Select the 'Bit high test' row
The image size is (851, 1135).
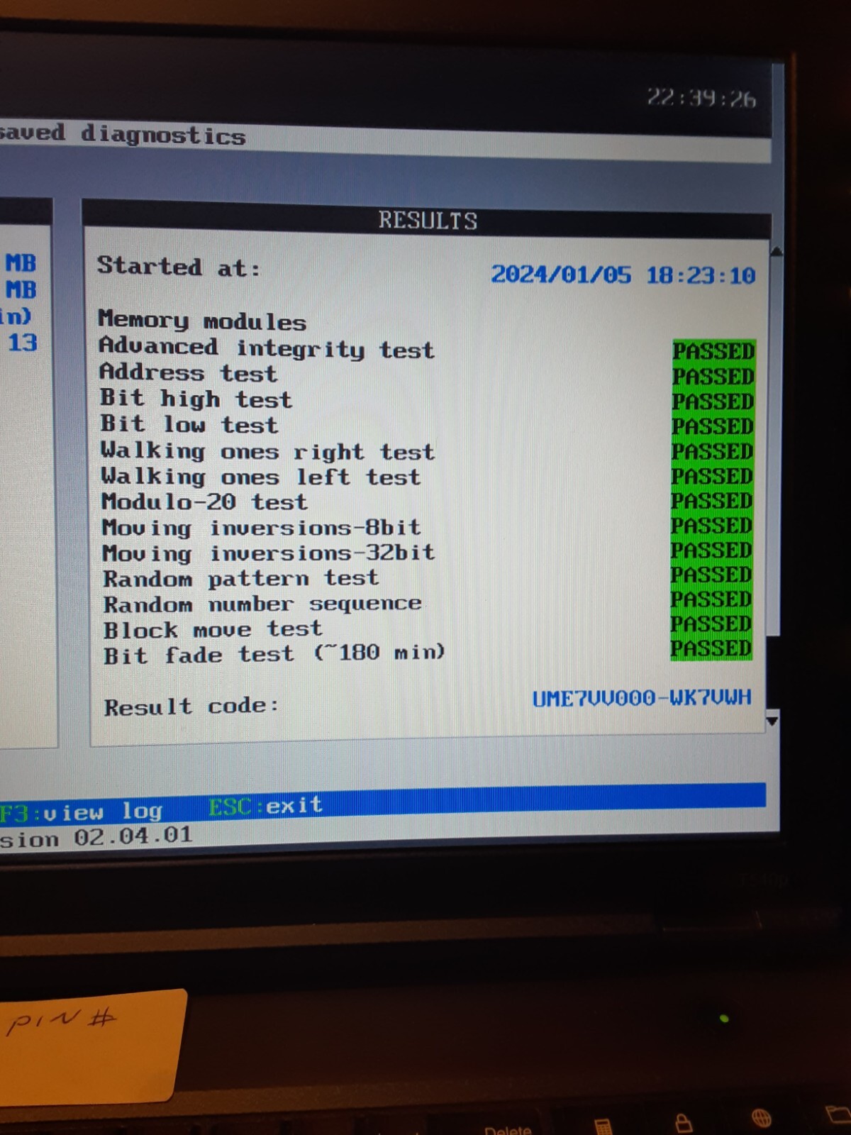pos(426,399)
